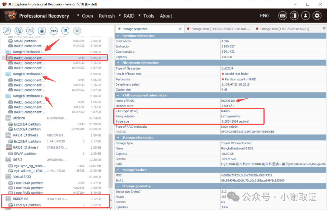
Task: Collapse the File system information section
Action: (x=118, y=63)
